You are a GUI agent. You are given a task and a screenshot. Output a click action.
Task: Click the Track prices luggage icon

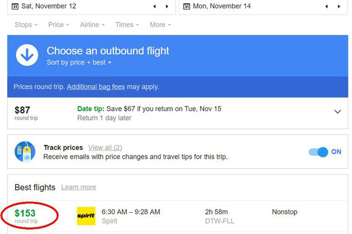click(24, 151)
